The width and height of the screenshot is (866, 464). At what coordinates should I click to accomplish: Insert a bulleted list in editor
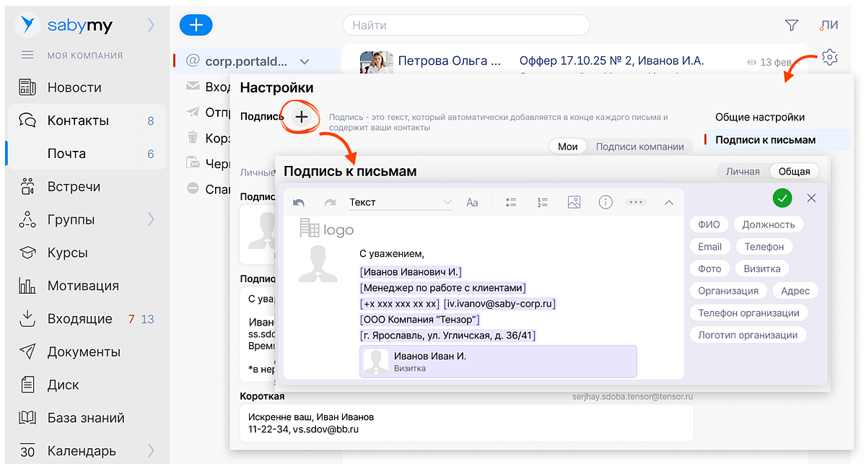511,203
